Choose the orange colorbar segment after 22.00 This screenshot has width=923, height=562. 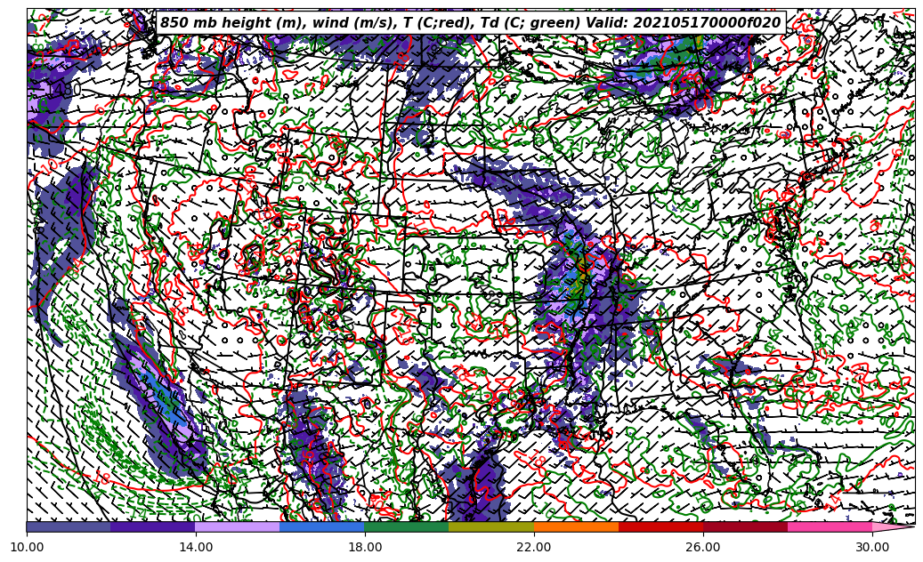click(576, 526)
